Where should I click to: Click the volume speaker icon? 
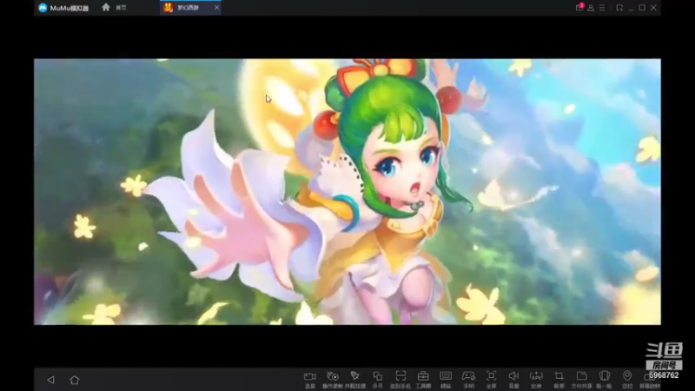[x=513, y=376]
